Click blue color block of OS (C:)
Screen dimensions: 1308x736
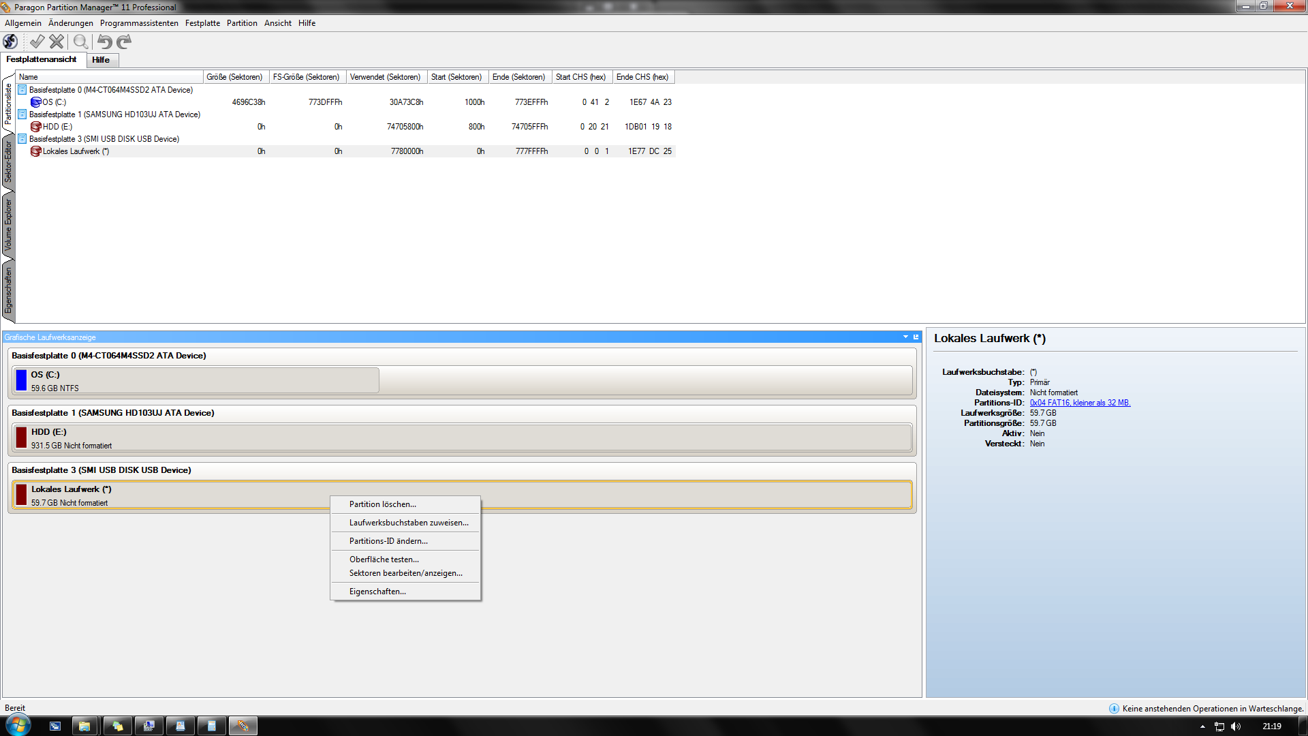21,380
